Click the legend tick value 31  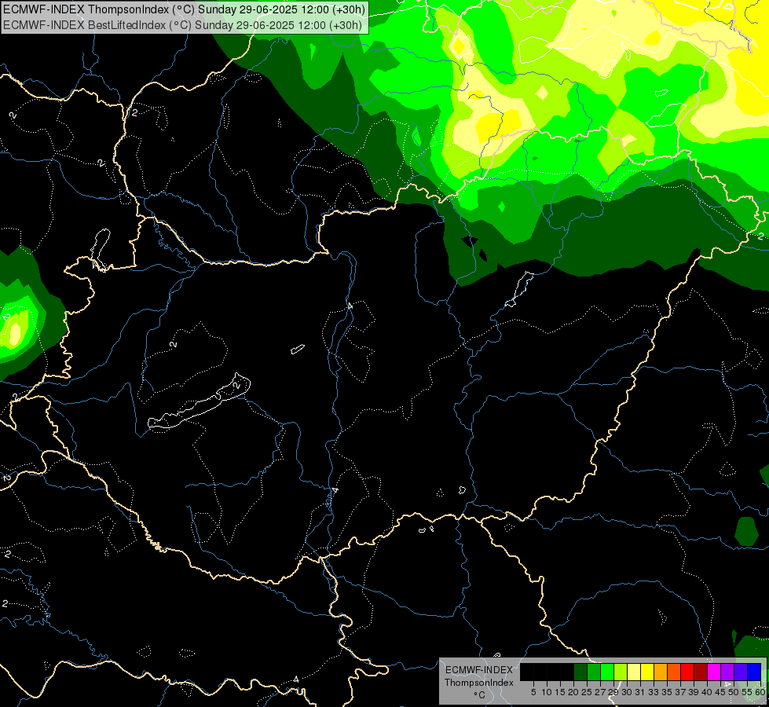pos(640,692)
